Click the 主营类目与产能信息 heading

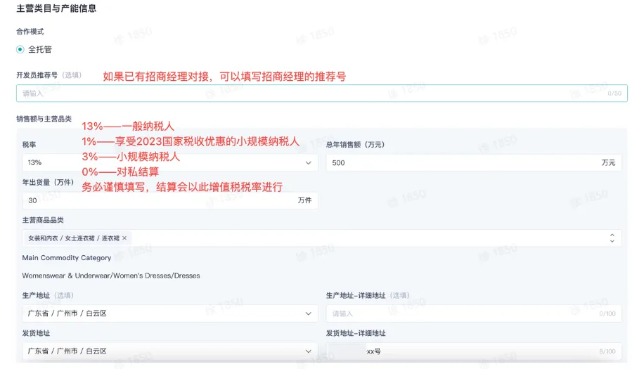[56, 8]
